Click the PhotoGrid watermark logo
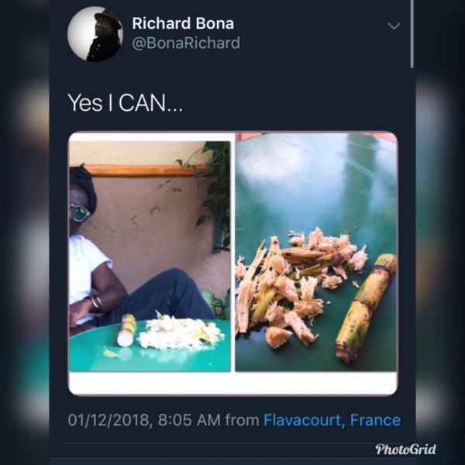The width and height of the screenshot is (465, 465). coord(405,449)
